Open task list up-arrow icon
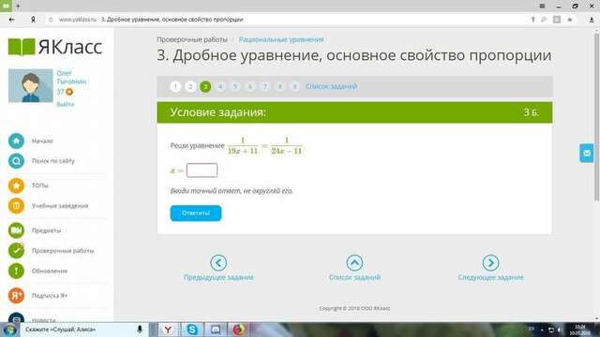 click(x=354, y=263)
